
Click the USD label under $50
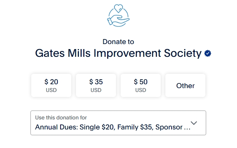click(x=141, y=90)
